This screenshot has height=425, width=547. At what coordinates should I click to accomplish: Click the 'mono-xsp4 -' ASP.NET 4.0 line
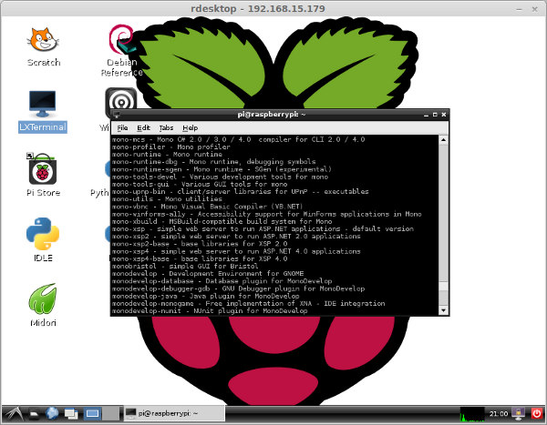pos(236,251)
